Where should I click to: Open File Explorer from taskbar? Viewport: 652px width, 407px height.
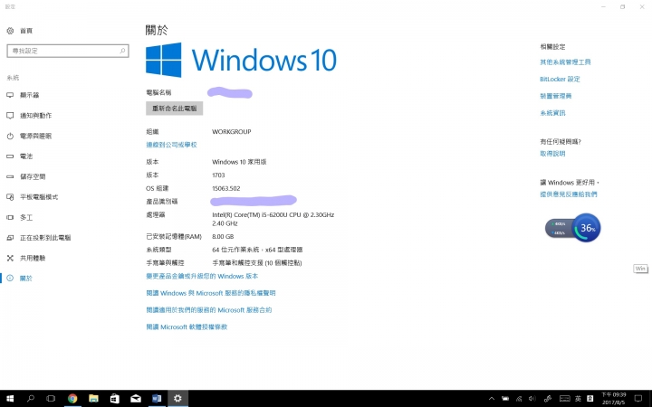tap(93, 399)
